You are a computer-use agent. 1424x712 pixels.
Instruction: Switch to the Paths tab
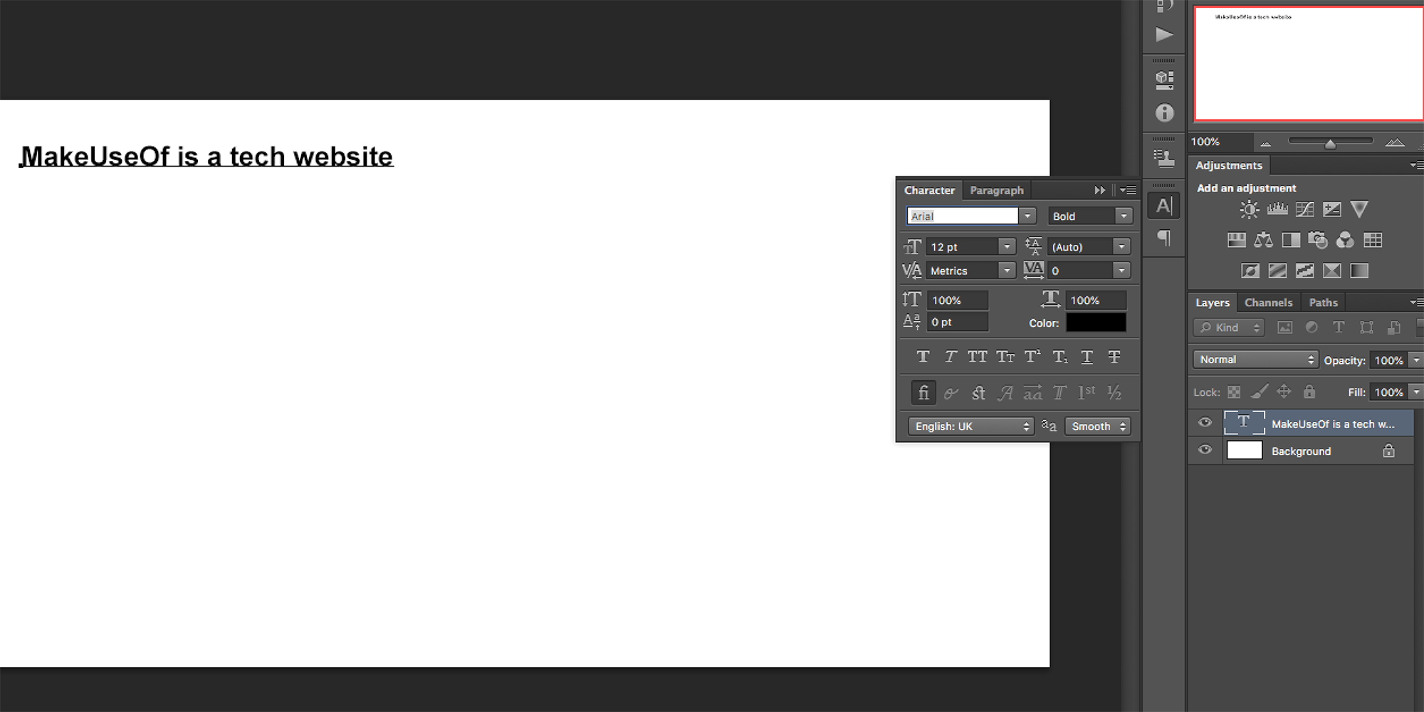coord(1323,303)
